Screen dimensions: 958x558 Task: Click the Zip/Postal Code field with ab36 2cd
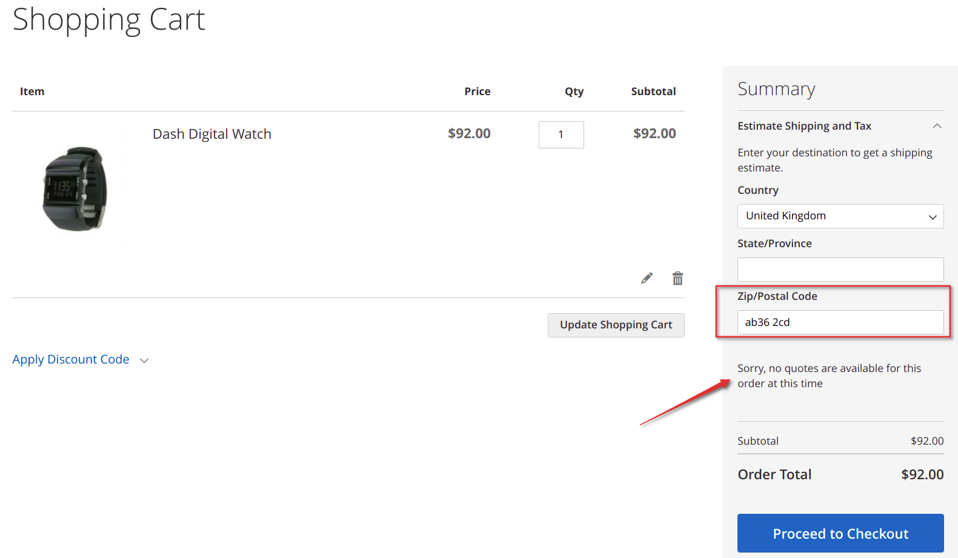pos(840,322)
